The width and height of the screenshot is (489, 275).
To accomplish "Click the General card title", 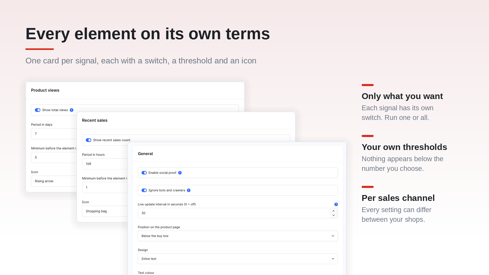I will click(x=145, y=154).
